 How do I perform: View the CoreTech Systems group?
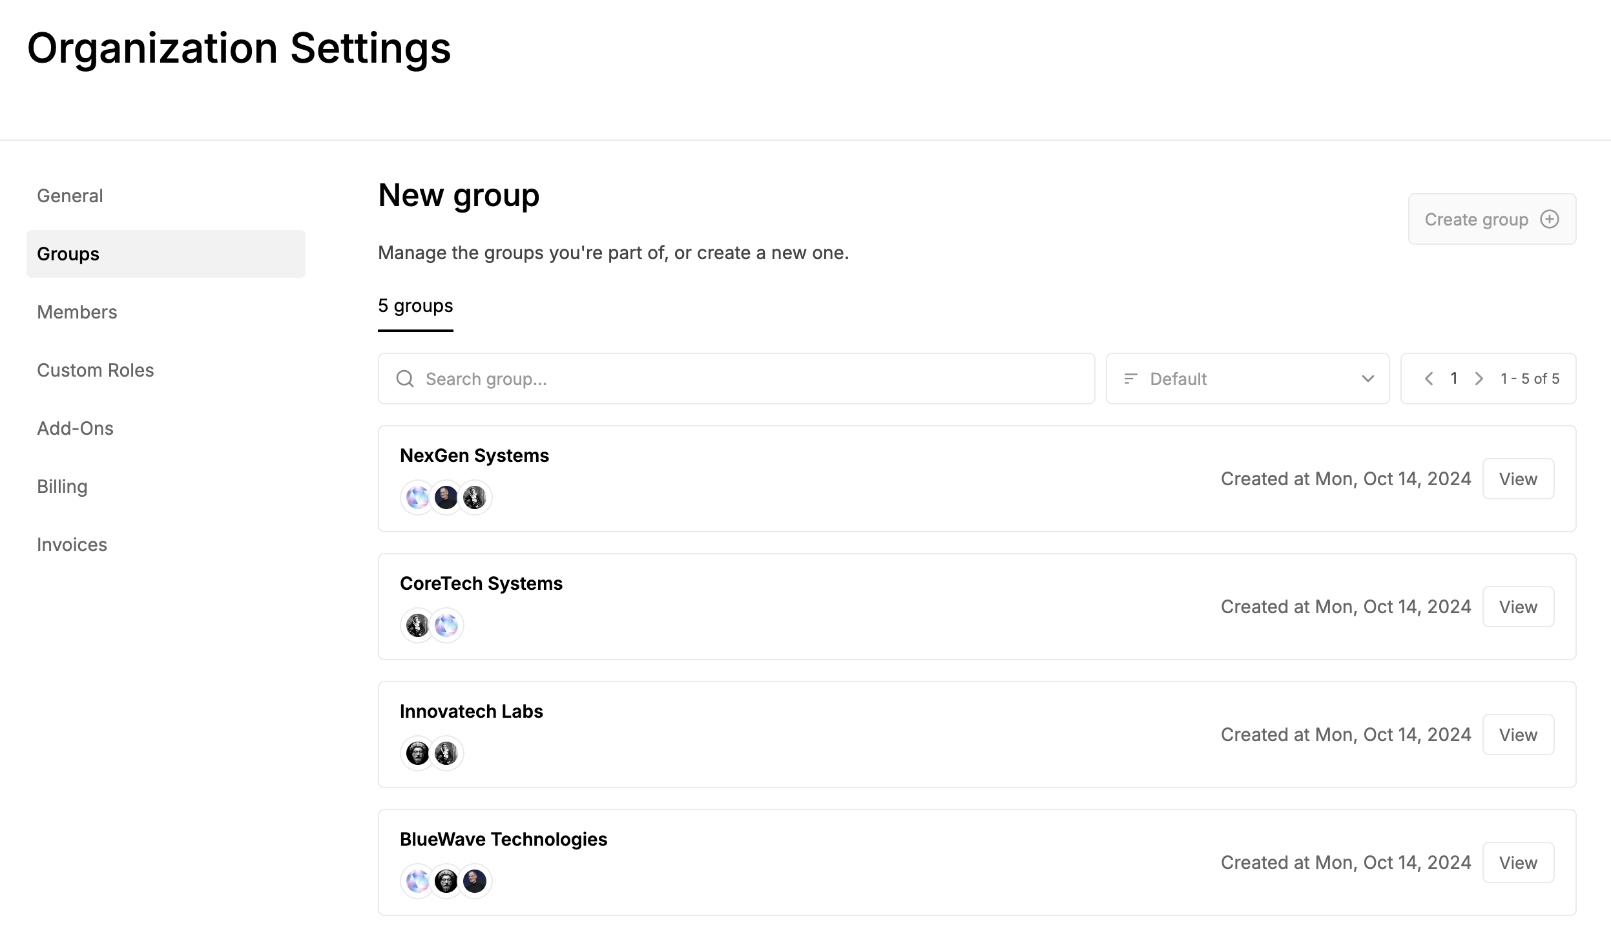click(x=1518, y=607)
